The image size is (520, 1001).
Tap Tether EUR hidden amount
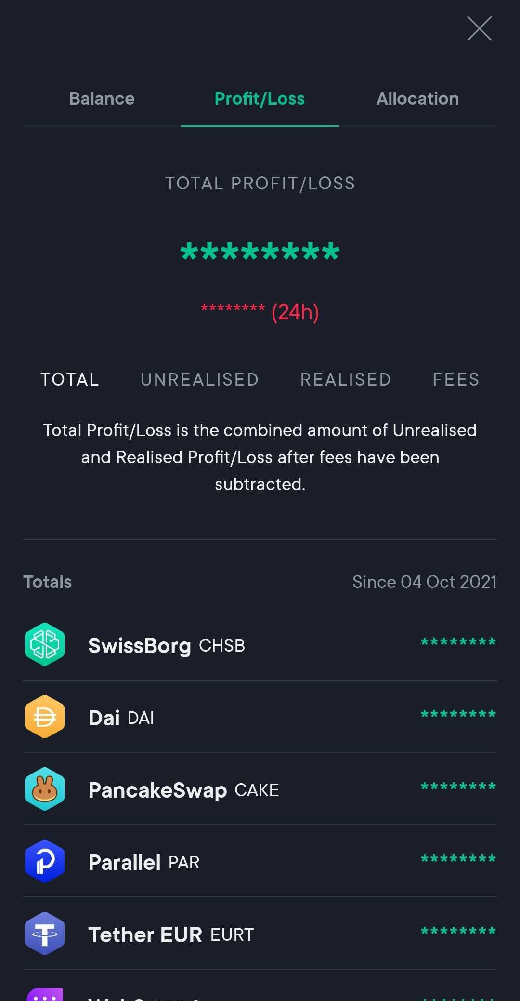[x=458, y=931]
